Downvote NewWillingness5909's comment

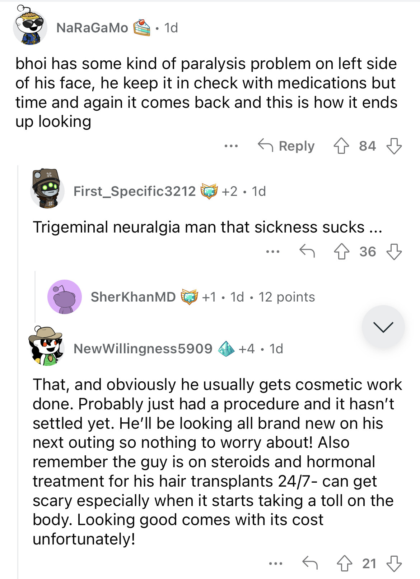[394, 563]
